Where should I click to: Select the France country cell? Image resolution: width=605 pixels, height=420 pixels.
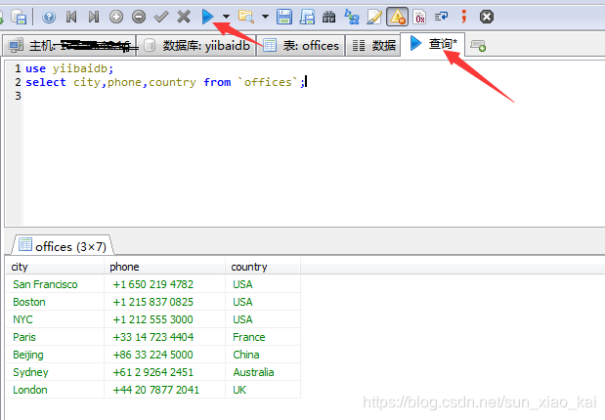click(263, 337)
